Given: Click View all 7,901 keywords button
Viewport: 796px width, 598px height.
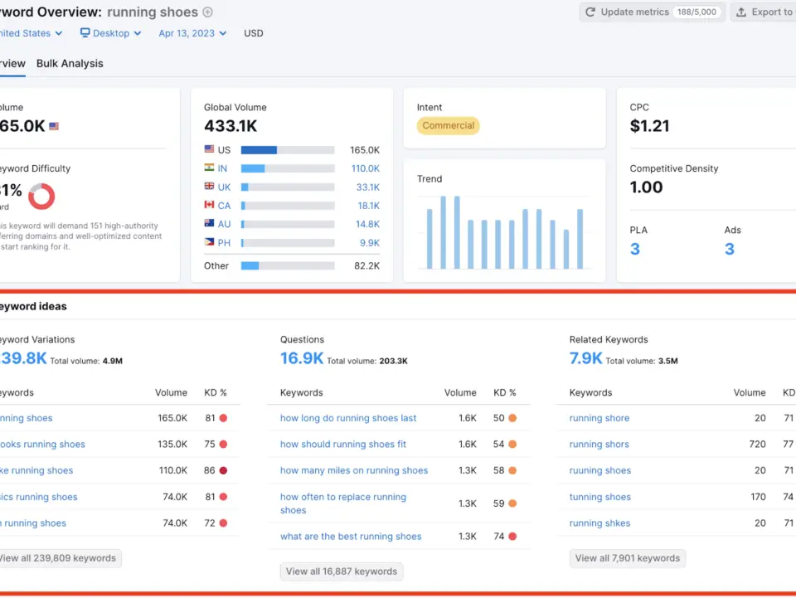Looking at the screenshot, I should [x=628, y=558].
